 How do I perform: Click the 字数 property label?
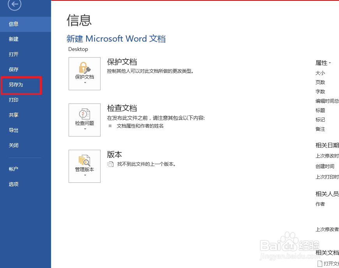click(320, 91)
